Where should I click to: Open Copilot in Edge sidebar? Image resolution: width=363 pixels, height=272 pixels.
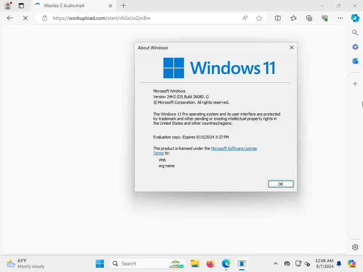point(355,18)
